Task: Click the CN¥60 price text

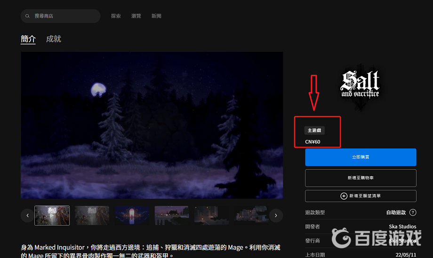Action: (313, 142)
